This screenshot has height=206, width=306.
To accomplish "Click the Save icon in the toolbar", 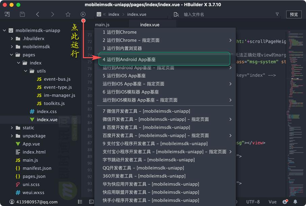I will pos(22,15).
